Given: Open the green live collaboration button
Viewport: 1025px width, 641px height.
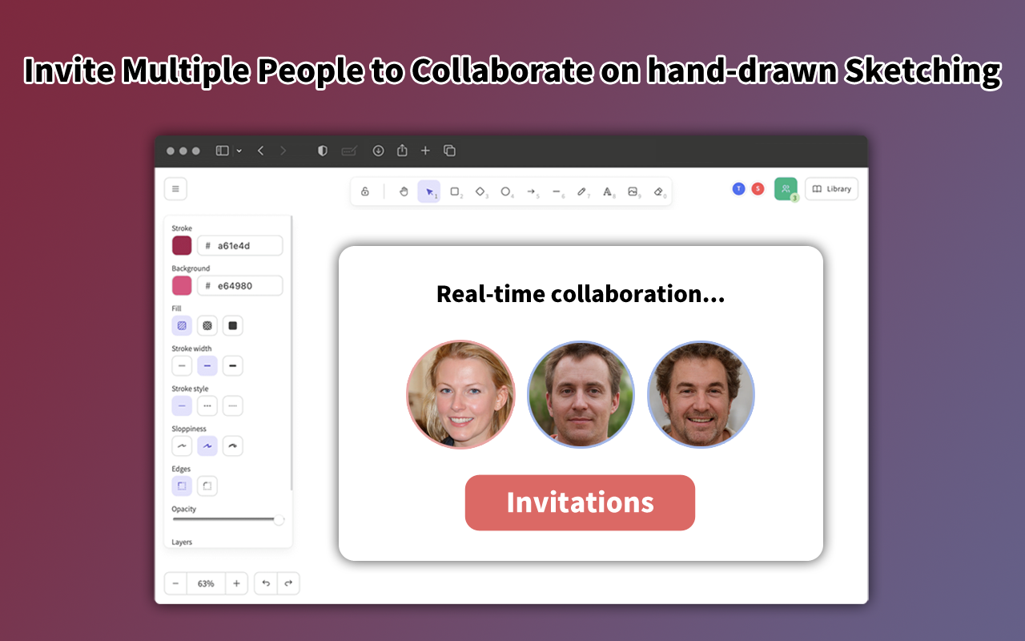Looking at the screenshot, I should pyautogui.click(x=785, y=189).
